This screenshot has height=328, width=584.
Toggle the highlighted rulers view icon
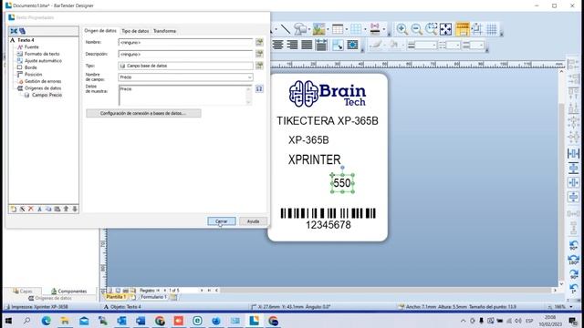pos(463,29)
